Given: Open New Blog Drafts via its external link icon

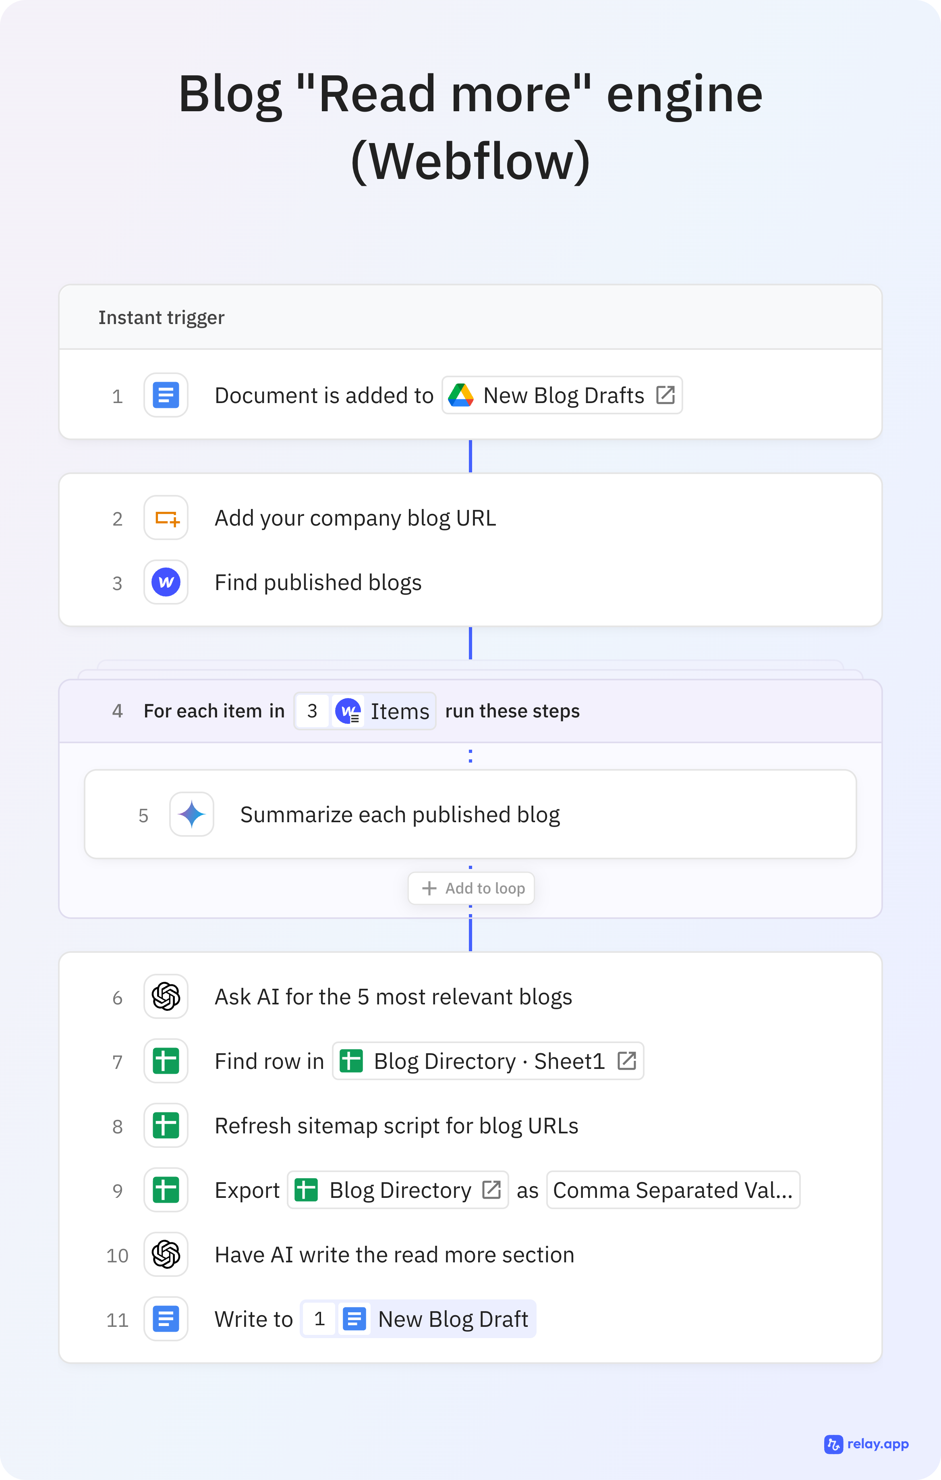Looking at the screenshot, I should coord(666,395).
